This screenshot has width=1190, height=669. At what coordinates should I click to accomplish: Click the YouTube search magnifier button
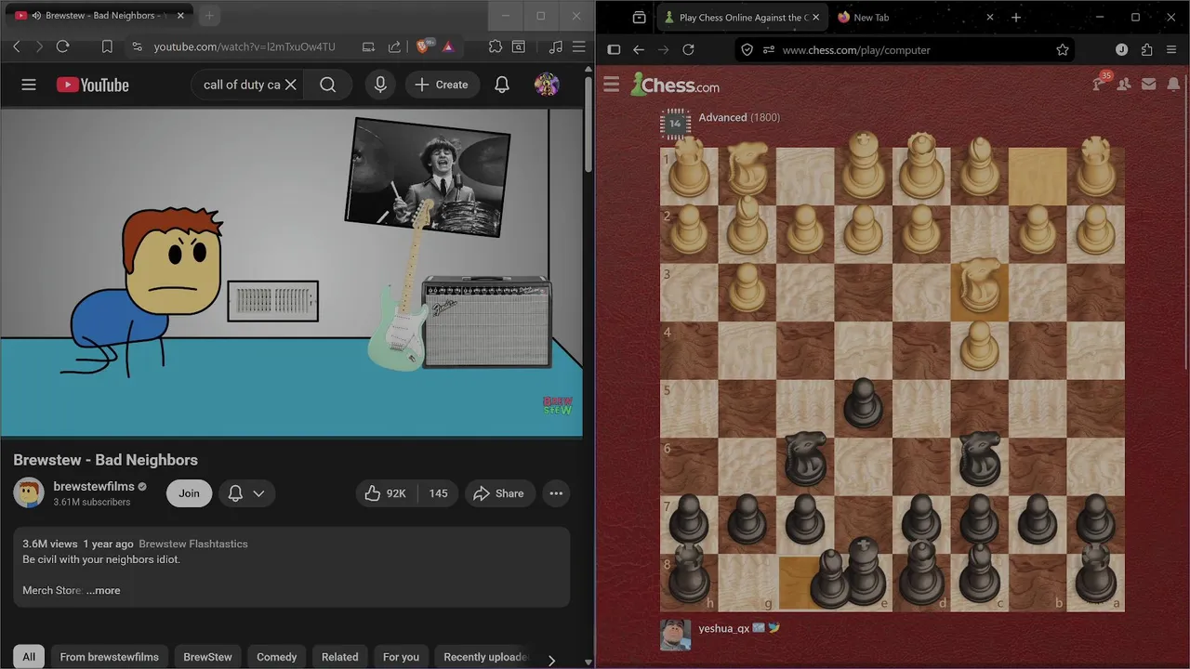328,85
